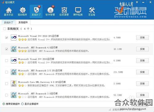Click the 48.11MB size value
154x112 pixels.
tap(118, 49)
